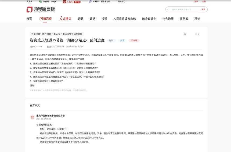231x152 pixels.
Task: Click the star favorite icon
Action: (196, 34)
